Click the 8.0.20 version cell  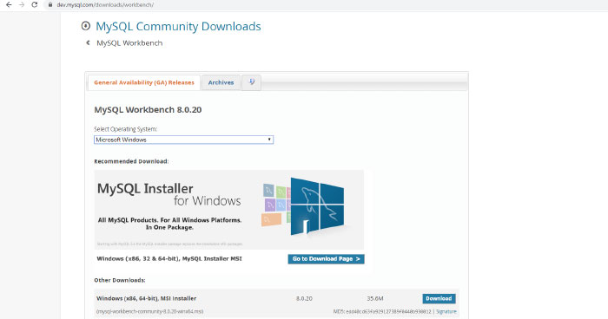304,298
